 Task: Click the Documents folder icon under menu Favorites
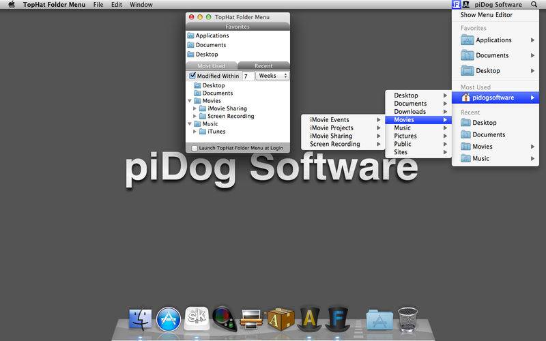(468, 55)
